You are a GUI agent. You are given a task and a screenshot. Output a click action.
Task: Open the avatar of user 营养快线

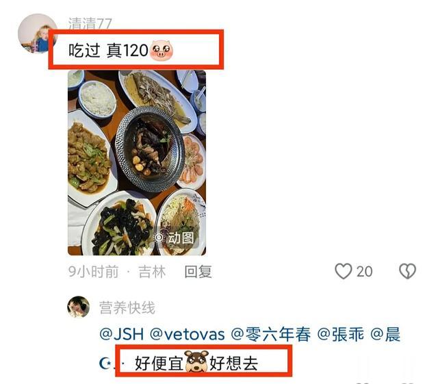coord(79,307)
